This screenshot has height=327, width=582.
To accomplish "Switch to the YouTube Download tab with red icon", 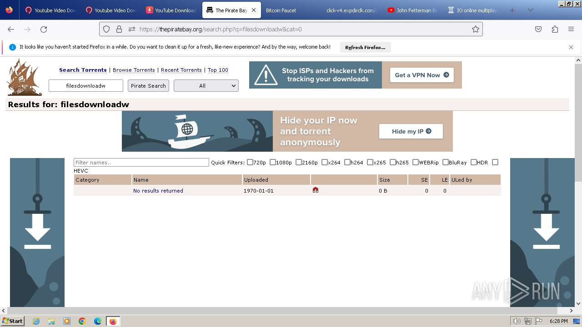I will coord(171,10).
